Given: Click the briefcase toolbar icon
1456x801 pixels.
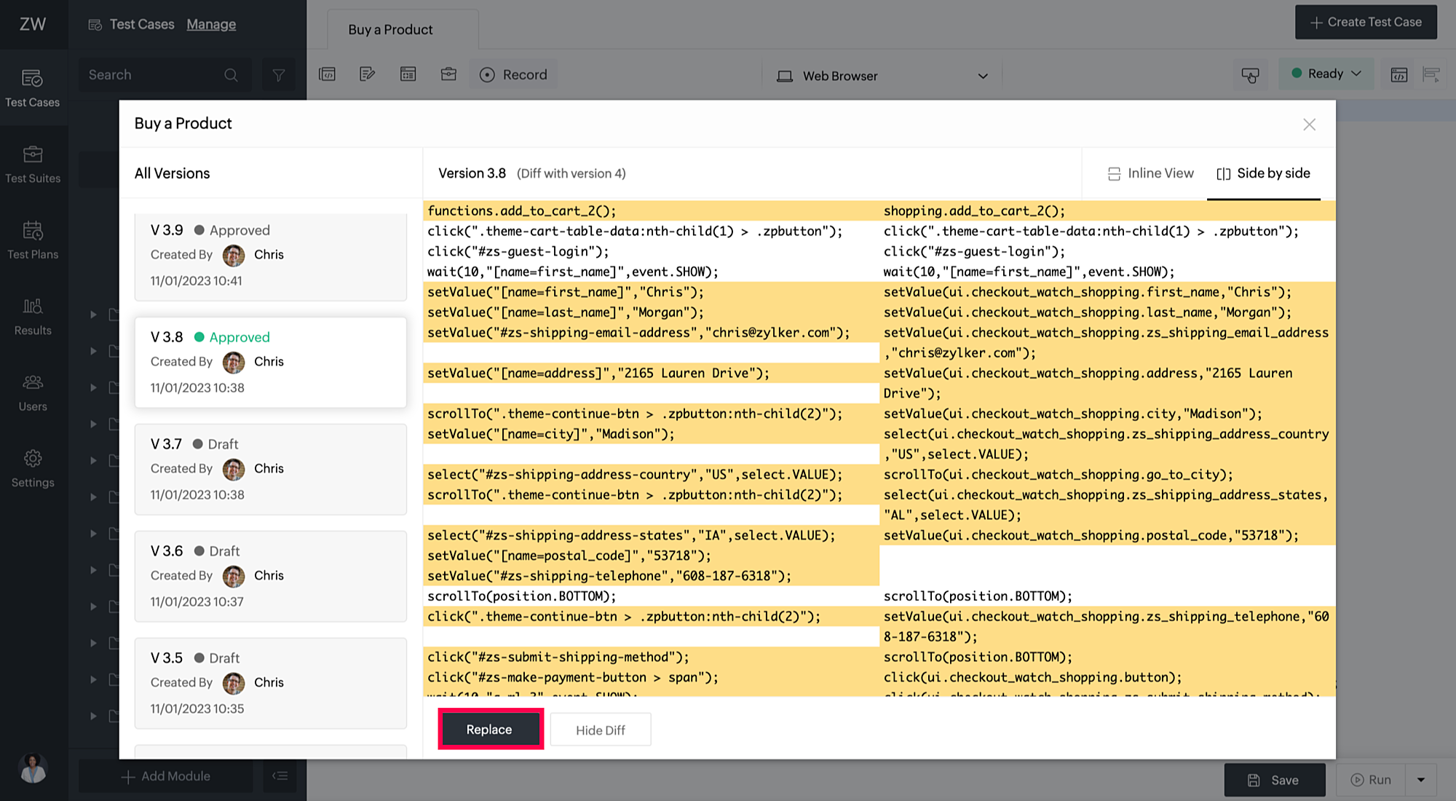Looking at the screenshot, I should click(448, 74).
